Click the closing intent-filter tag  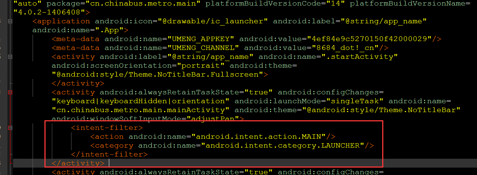click(x=109, y=154)
